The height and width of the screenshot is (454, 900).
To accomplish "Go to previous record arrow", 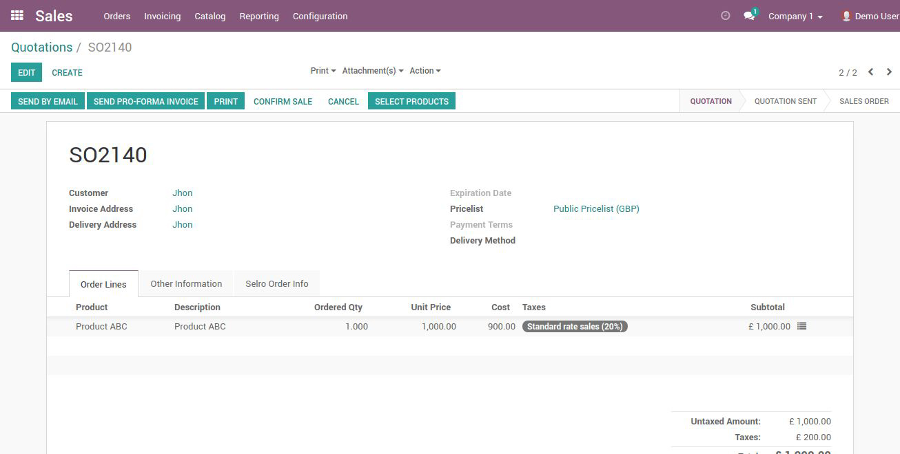I will (x=870, y=72).
